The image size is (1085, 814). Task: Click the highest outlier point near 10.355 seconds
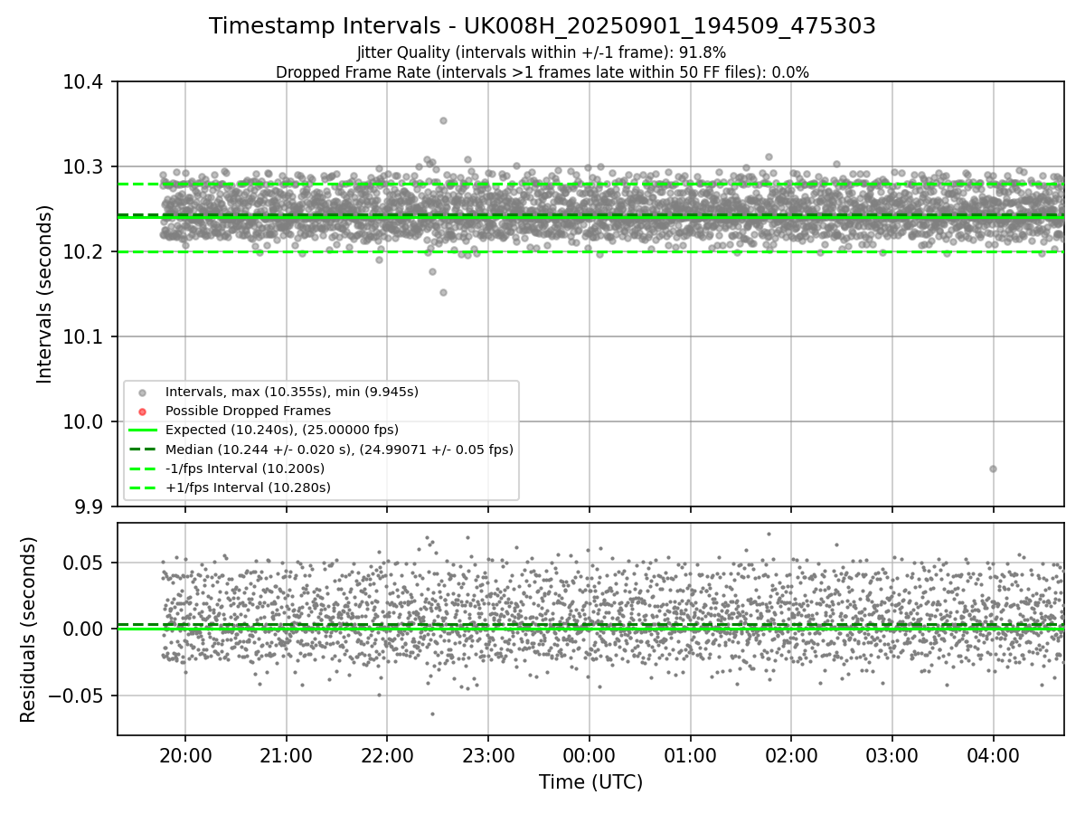tap(443, 120)
